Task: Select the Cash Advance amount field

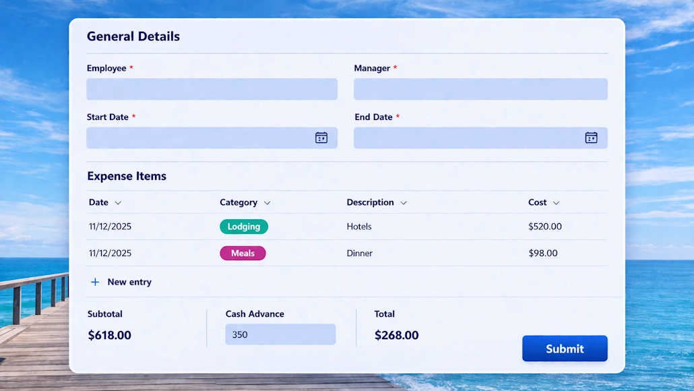Action: (280, 334)
